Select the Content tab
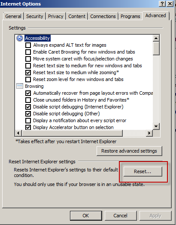The width and height of the screenshot is (176, 225). [x=77, y=16]
